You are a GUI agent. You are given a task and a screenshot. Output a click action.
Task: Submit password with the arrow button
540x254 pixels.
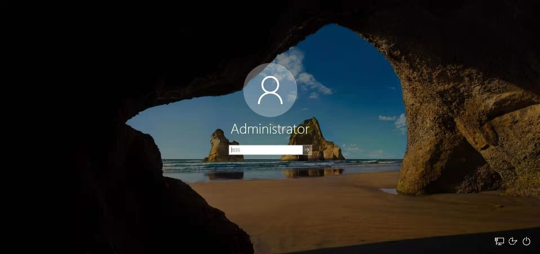tap(307, 150)
